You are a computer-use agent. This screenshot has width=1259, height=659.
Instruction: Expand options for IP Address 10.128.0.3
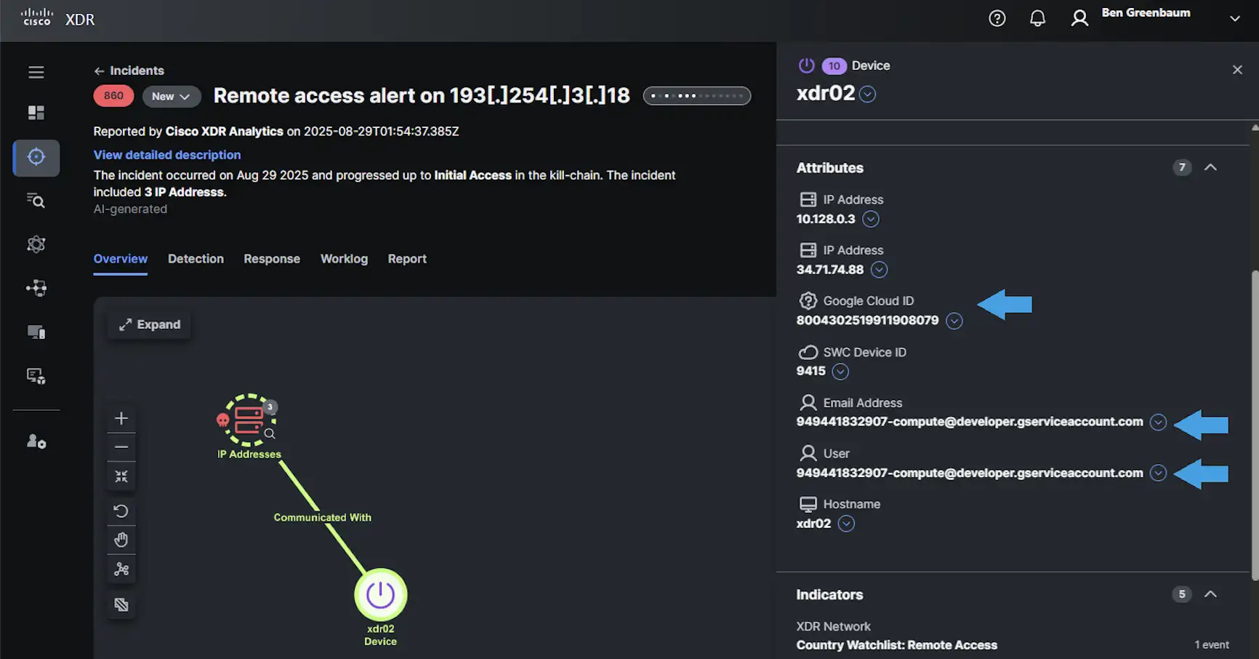point(871,219)
